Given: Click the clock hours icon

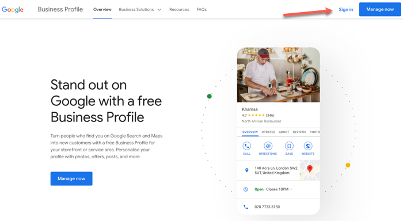Looking at the screenshot, I should [246, 189].
